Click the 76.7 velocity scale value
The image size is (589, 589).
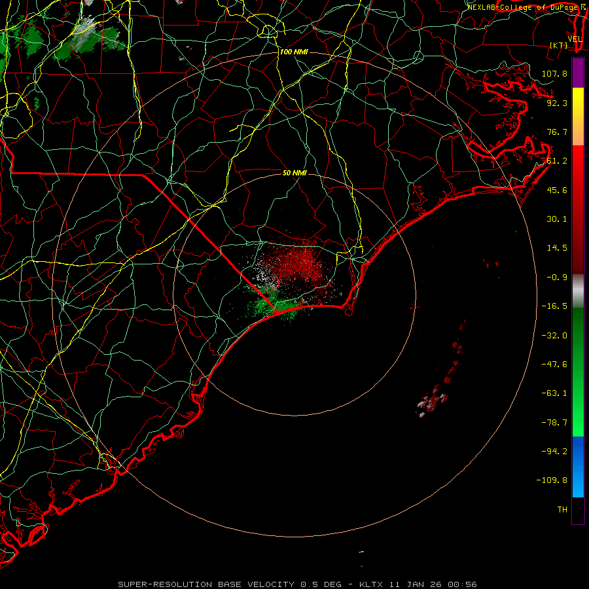click(557, 132)
